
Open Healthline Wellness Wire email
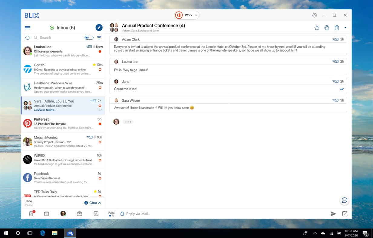63,87
